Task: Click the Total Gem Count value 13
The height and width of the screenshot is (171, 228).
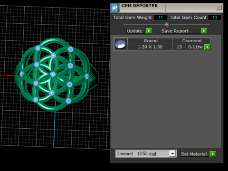Action: [x=215, y=18]
